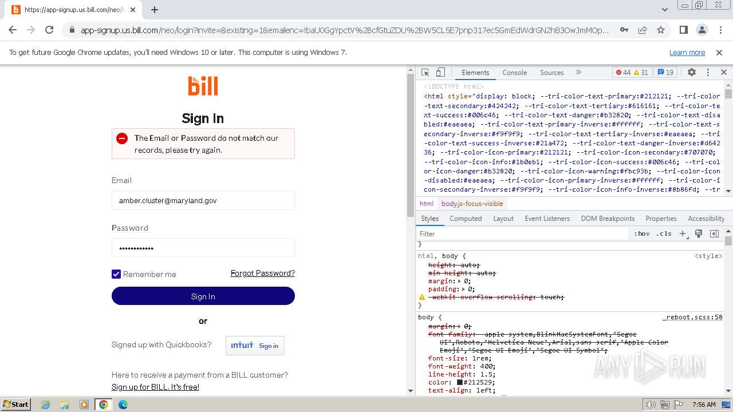Click the Email input field

203,200
